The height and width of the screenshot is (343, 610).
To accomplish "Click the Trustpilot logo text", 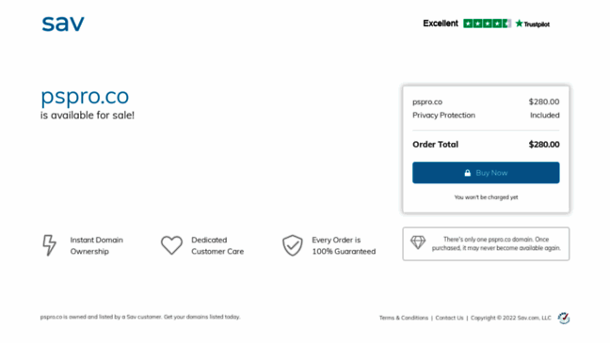I will (x=533, y=24).
